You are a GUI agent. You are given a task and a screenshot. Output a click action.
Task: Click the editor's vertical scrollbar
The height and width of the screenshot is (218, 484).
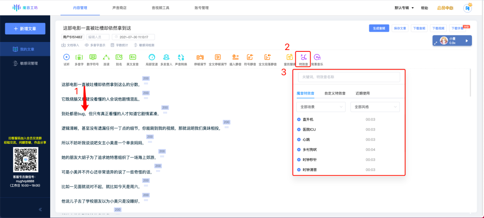tap(470, 83)
